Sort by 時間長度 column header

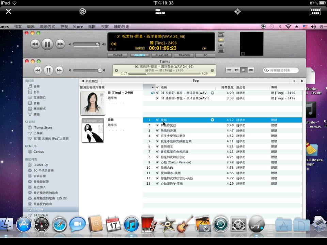(x=227, y=87)
